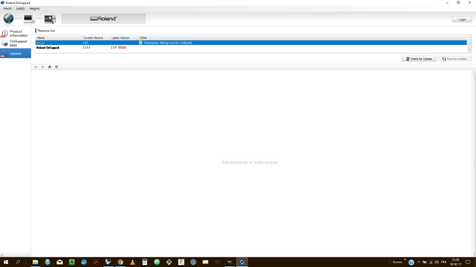Click the taskbar clock
Image resolution: width=476 pixels, height=267 pixels.
(456, 263)
